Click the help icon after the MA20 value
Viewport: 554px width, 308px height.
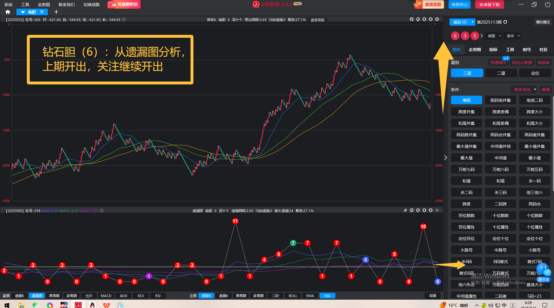102,211
